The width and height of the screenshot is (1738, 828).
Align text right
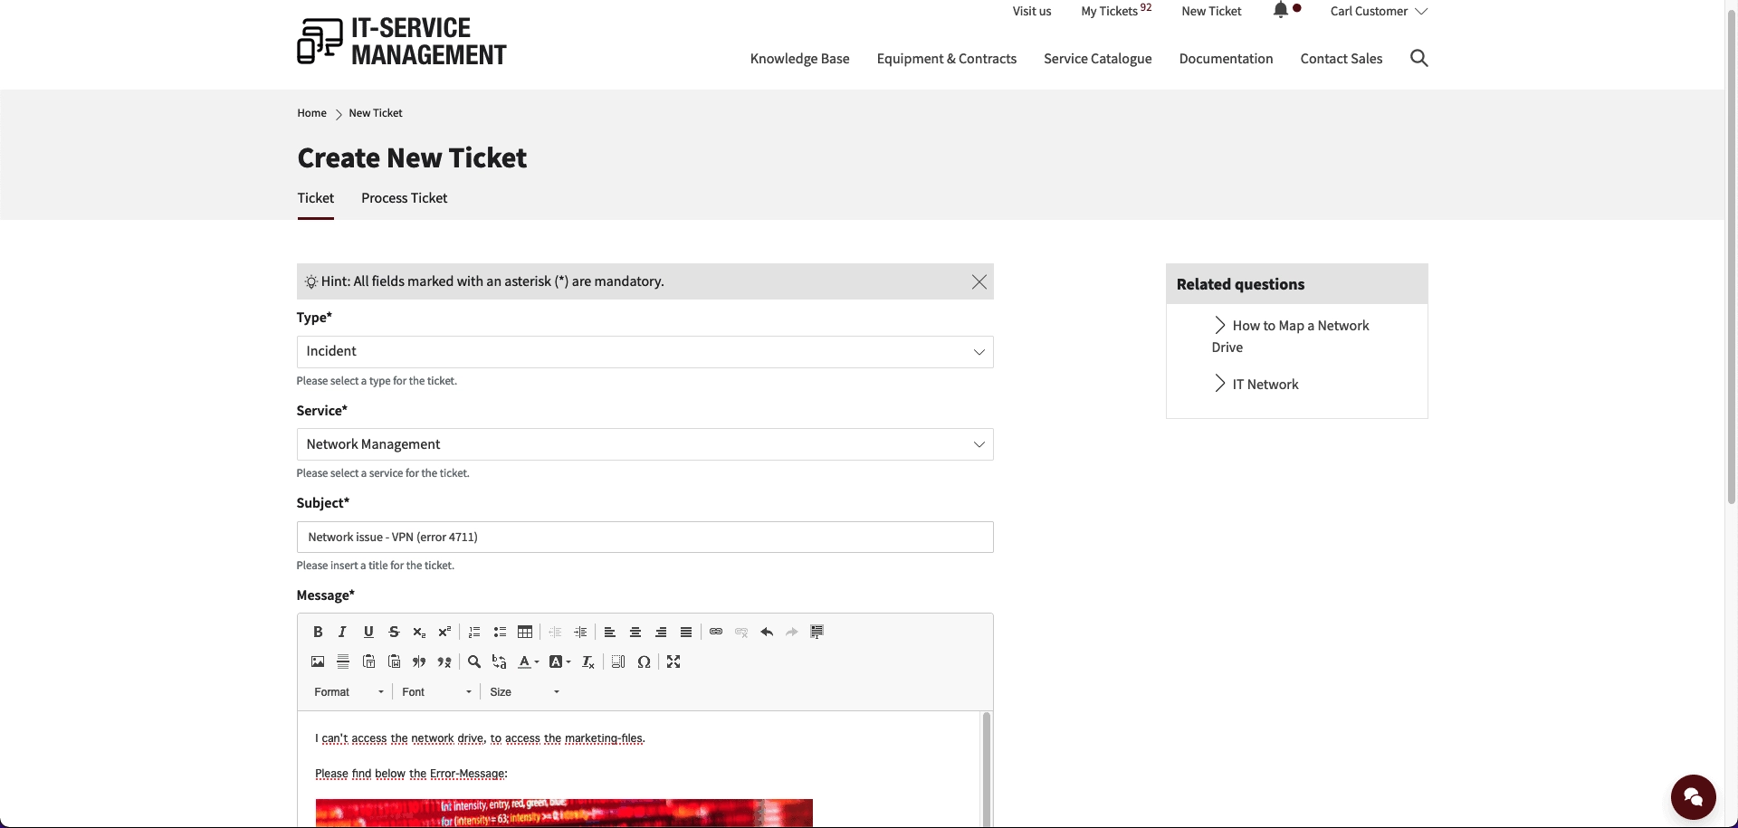[x=661, y=632]
